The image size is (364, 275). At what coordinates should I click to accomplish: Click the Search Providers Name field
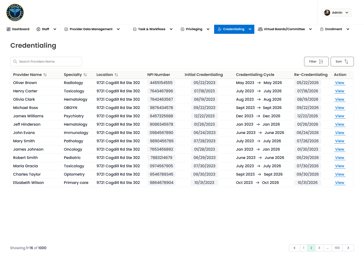[x=46, y=61]
